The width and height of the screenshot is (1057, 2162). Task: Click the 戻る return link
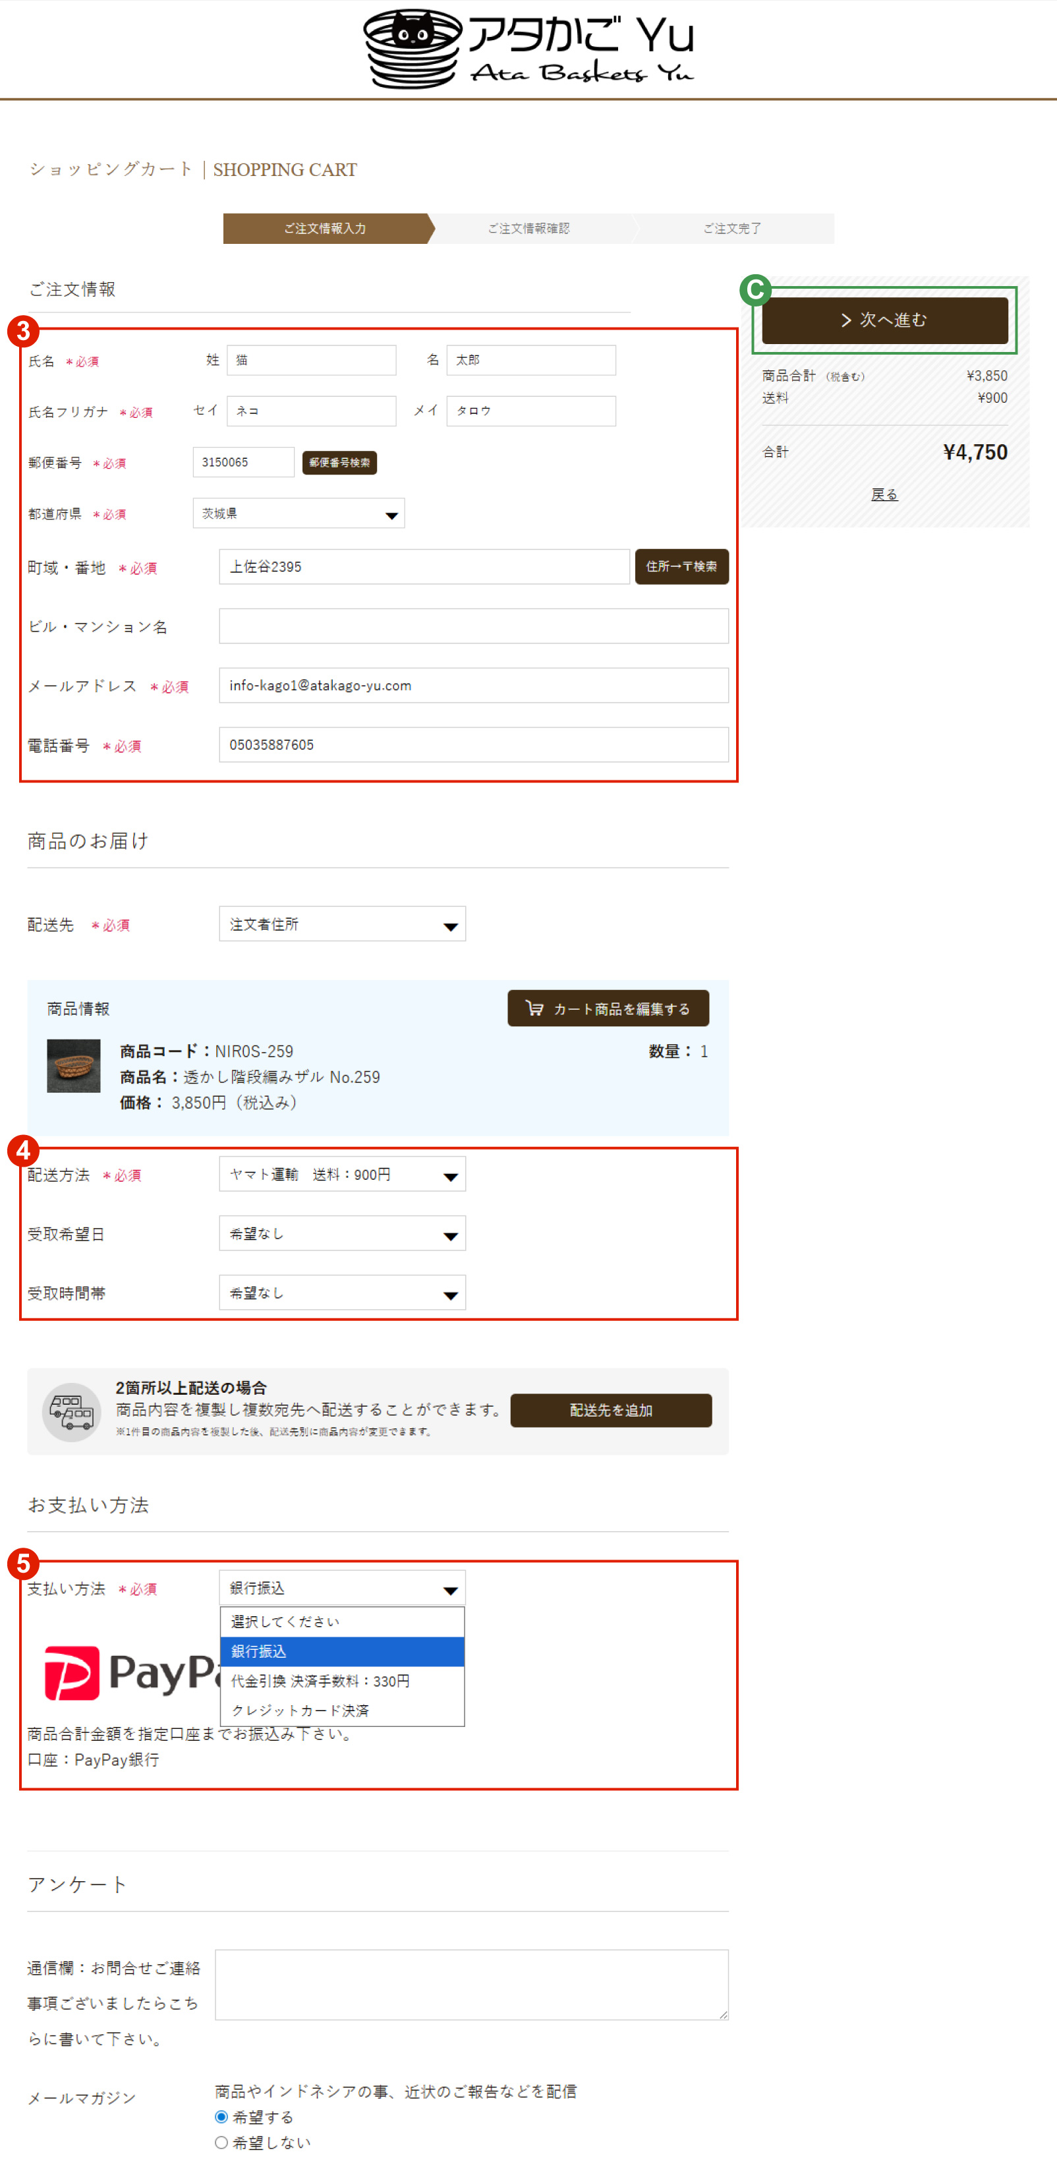885,494
